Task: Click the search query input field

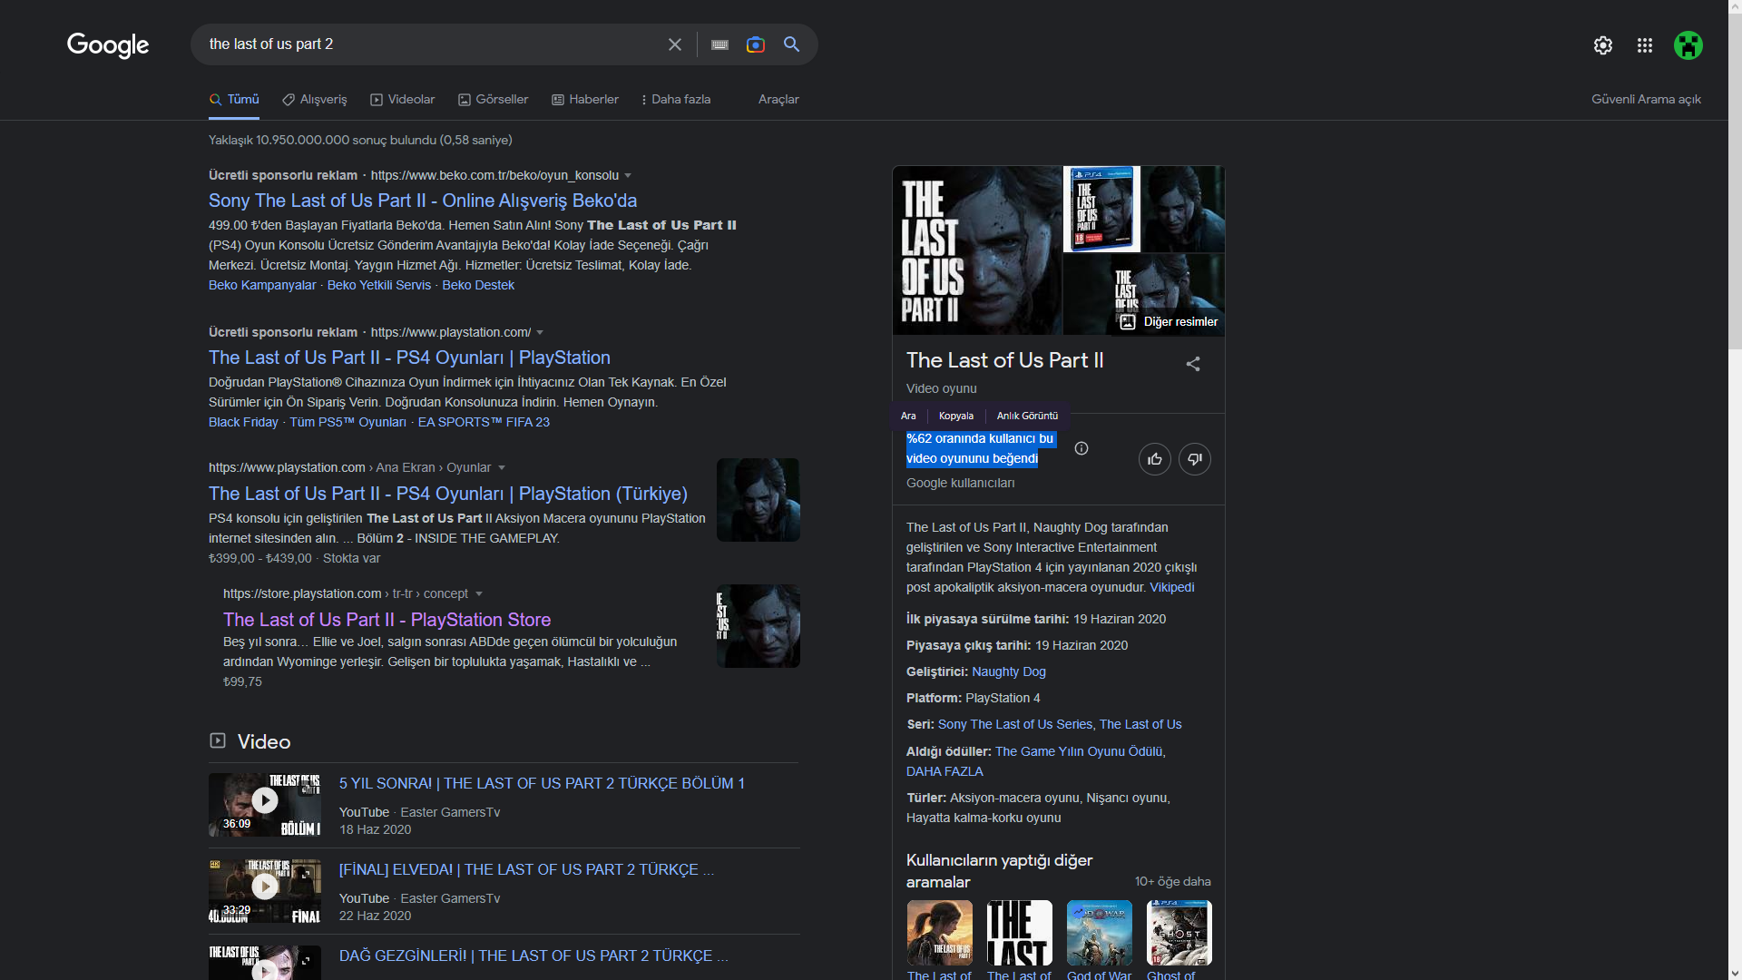Action: [431, 44]
